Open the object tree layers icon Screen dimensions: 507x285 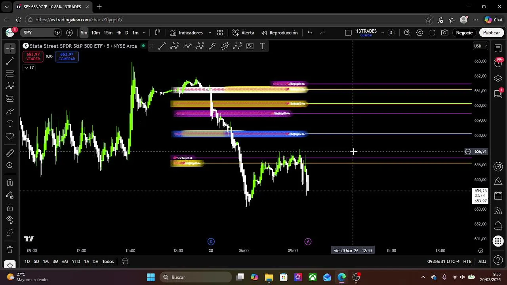pos(498,78)
